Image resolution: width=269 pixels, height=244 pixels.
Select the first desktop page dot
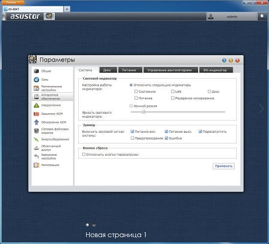click(88, 225)
